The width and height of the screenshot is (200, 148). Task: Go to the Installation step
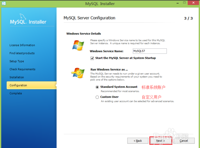point(17,77)
